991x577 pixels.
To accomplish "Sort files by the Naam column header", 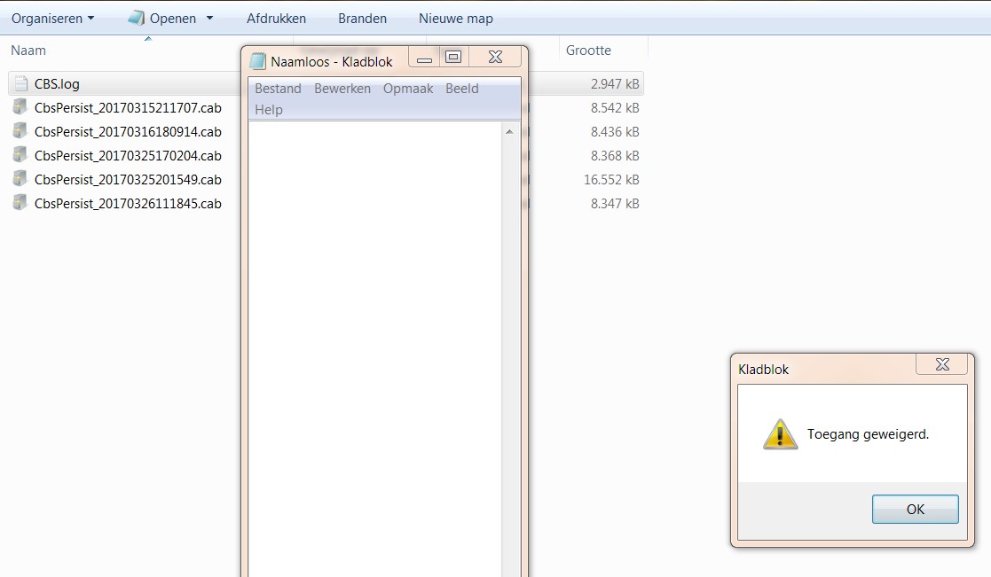I will [x=28, y=51].
